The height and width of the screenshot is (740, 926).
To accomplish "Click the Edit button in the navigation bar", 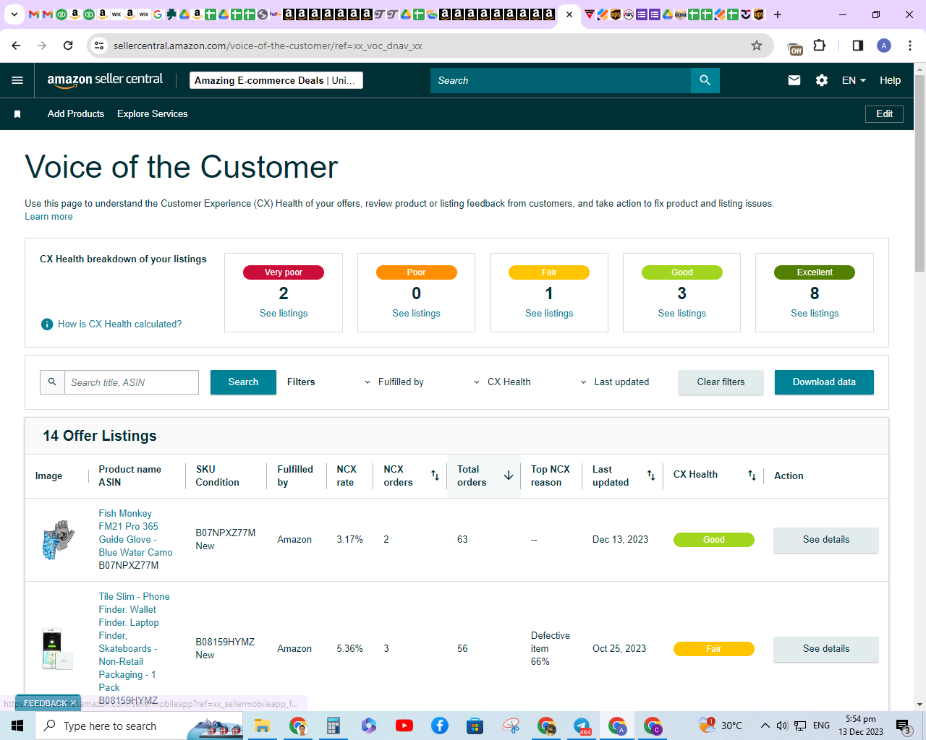I will click(884, 114).
